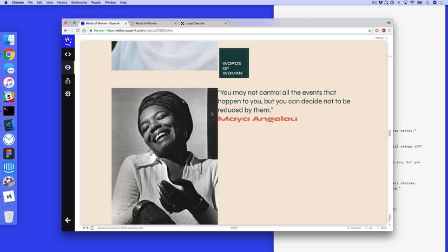Click the SuperHi logo in sidebar
The width and height of the screenshot is (448, 252).
[x=68, y=41]
